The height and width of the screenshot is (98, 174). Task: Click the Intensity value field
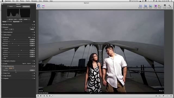(32, 70)
